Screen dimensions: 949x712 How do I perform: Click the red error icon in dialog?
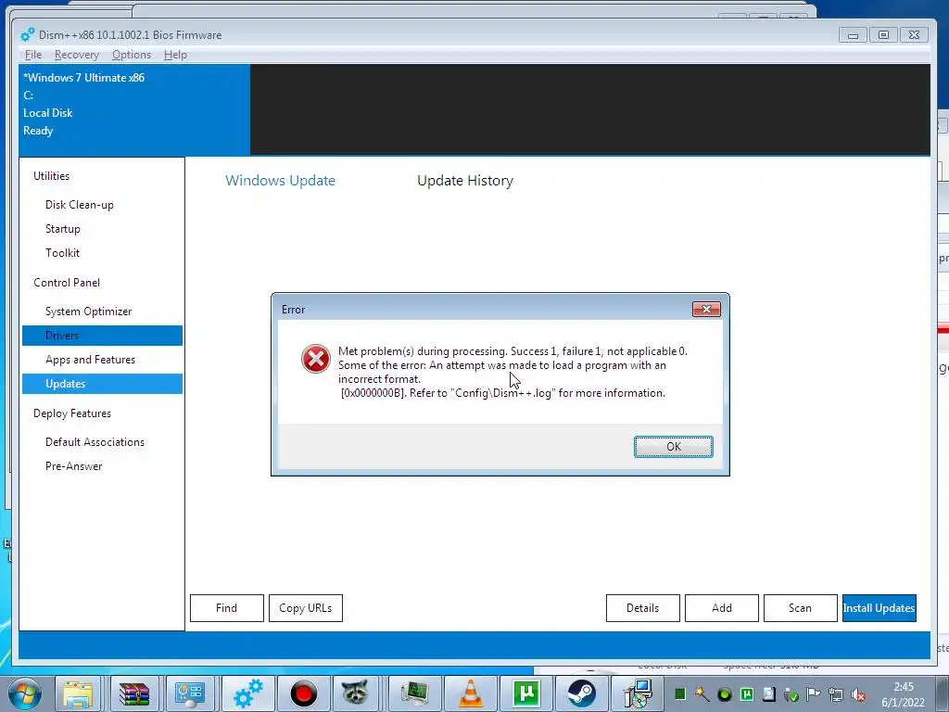316,359
